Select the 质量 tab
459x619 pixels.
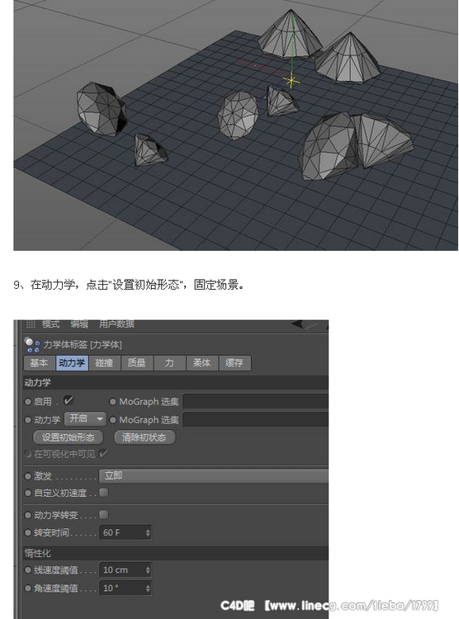[x=137, y=363]
